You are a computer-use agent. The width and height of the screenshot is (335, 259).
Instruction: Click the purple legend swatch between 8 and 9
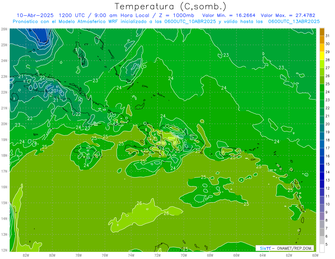(x=322, y=216)
